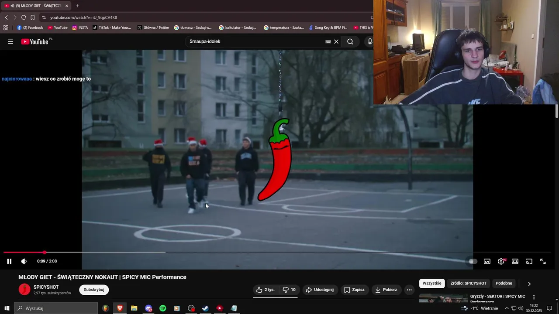Open the kalkulator bookmark

[238, 27]
